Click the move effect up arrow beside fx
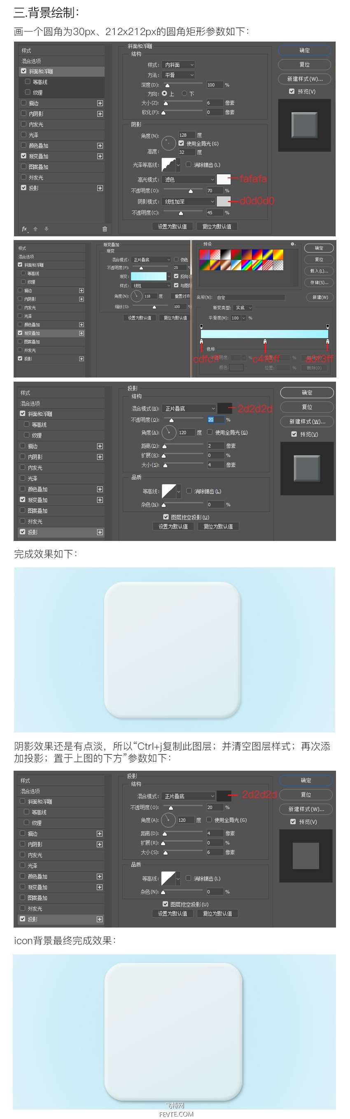Viewport: 350px width, 1119px height. (x=35, y=229)
